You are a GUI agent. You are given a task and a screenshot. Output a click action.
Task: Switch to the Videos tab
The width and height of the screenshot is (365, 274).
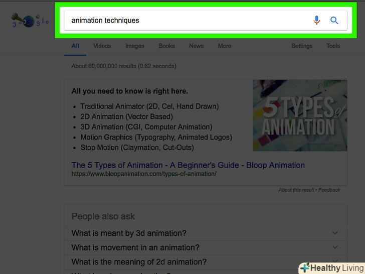[102, 46]
